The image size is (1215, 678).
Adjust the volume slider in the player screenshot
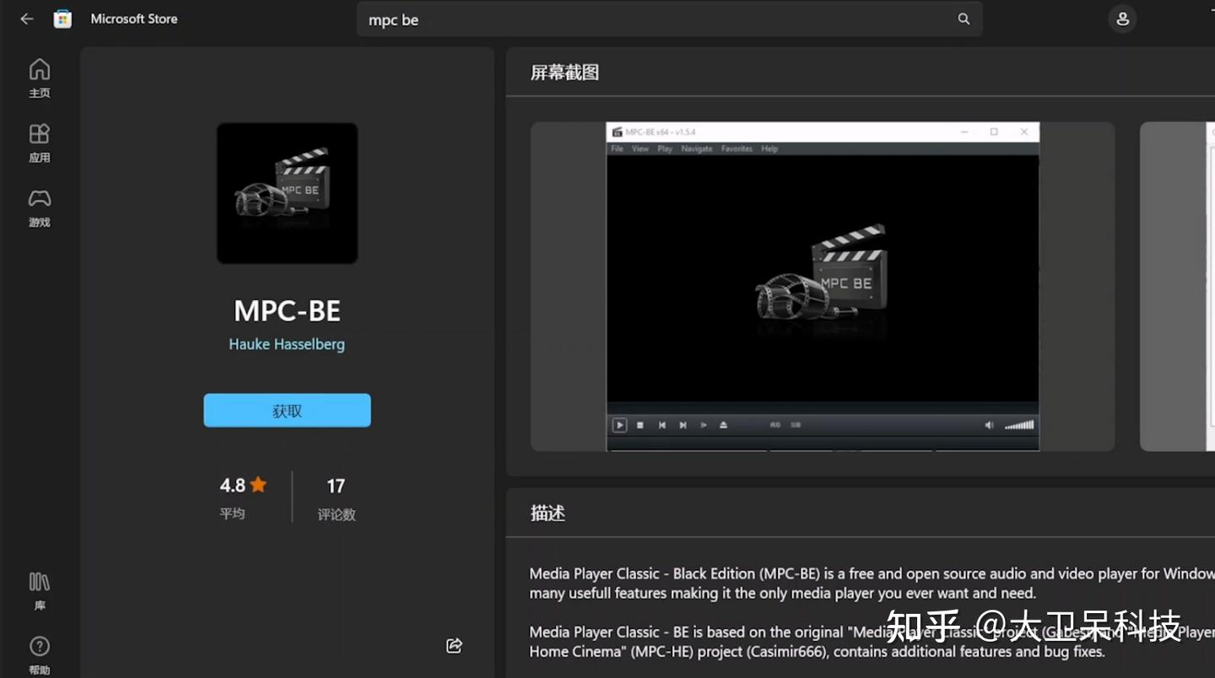[1018, 425]
